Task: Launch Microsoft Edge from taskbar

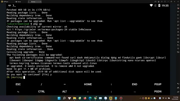Action: [x=90, y=98]
